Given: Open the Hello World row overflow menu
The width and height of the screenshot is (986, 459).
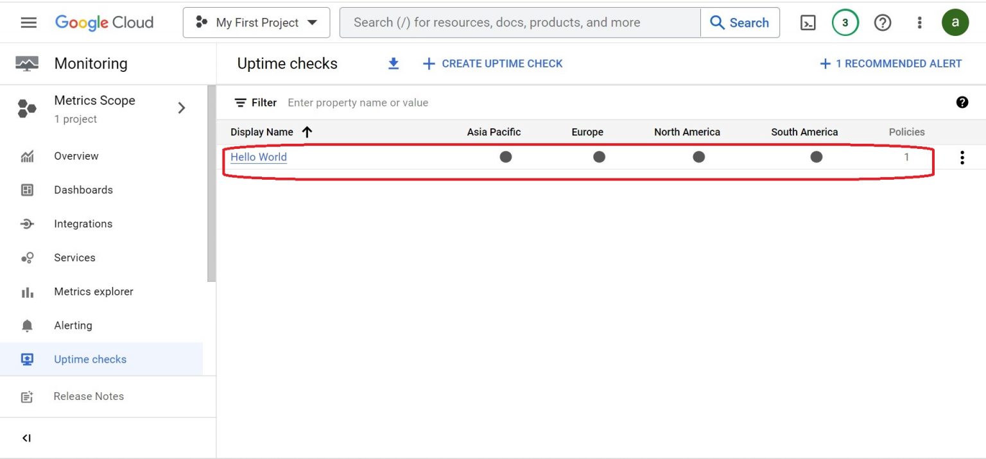Looking at the screenshot, I should click(962, 157).
